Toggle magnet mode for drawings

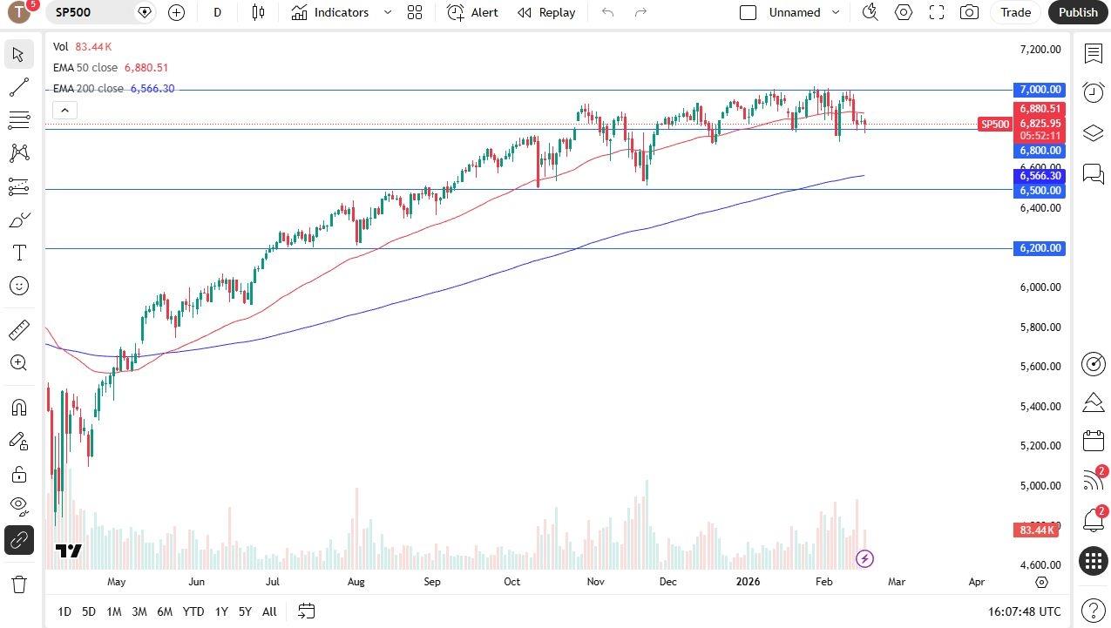(18, 408)
